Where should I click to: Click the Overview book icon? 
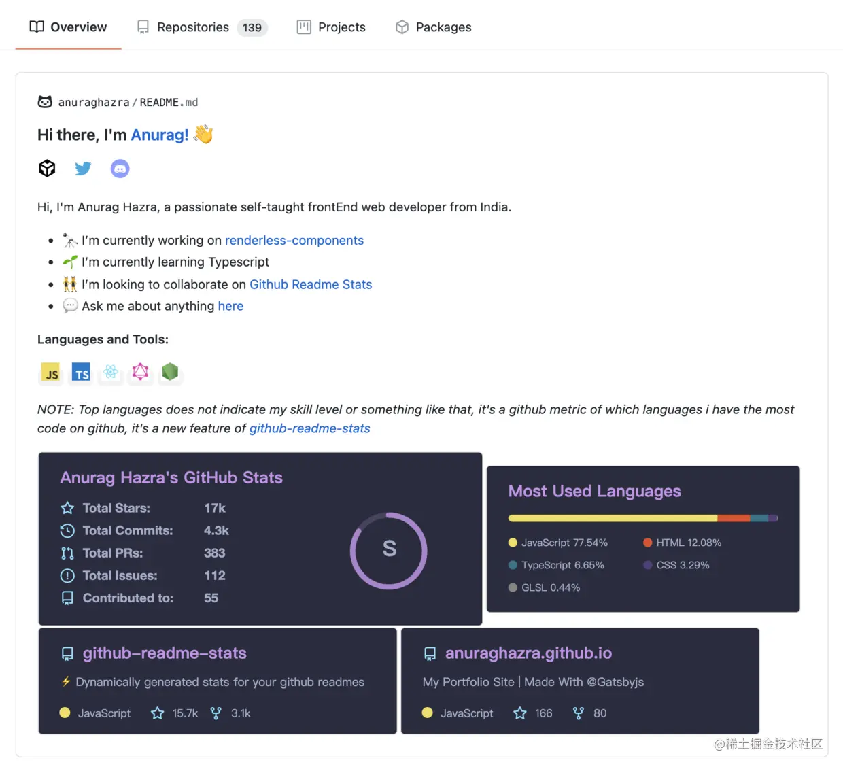[37, 27]
